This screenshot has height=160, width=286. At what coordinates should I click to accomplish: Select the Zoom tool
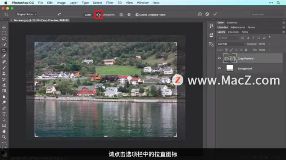[x=4, y=137]
